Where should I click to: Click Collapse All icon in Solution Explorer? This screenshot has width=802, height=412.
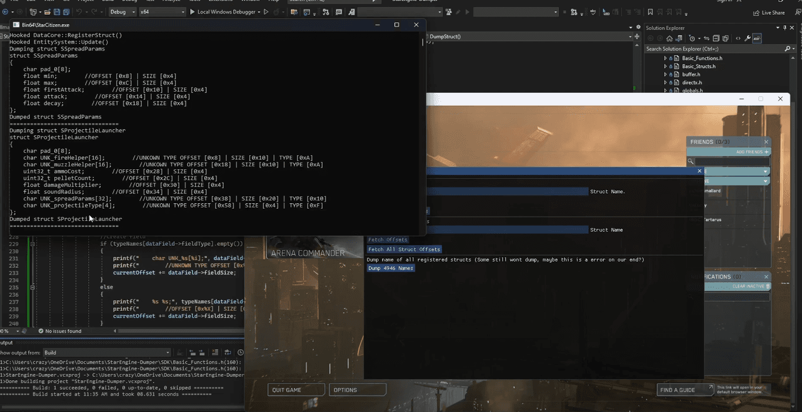click(x=717, y=38)
